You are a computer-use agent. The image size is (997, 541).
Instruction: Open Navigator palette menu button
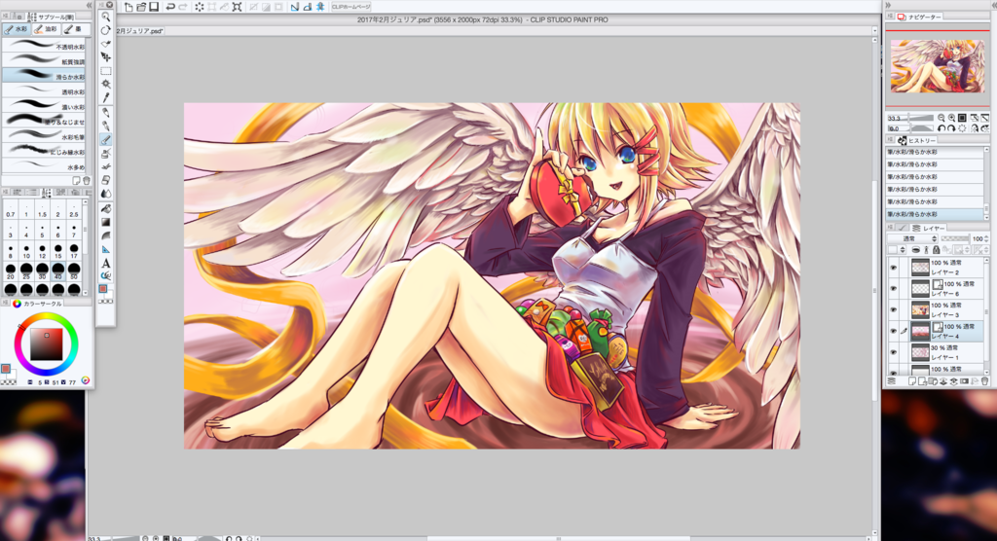[x=890, y=17]
